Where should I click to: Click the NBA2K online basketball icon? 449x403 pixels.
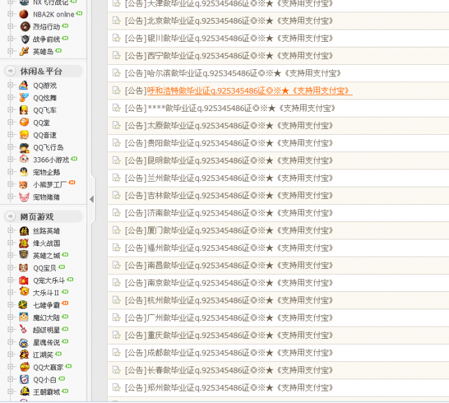[x=24, y=14]
